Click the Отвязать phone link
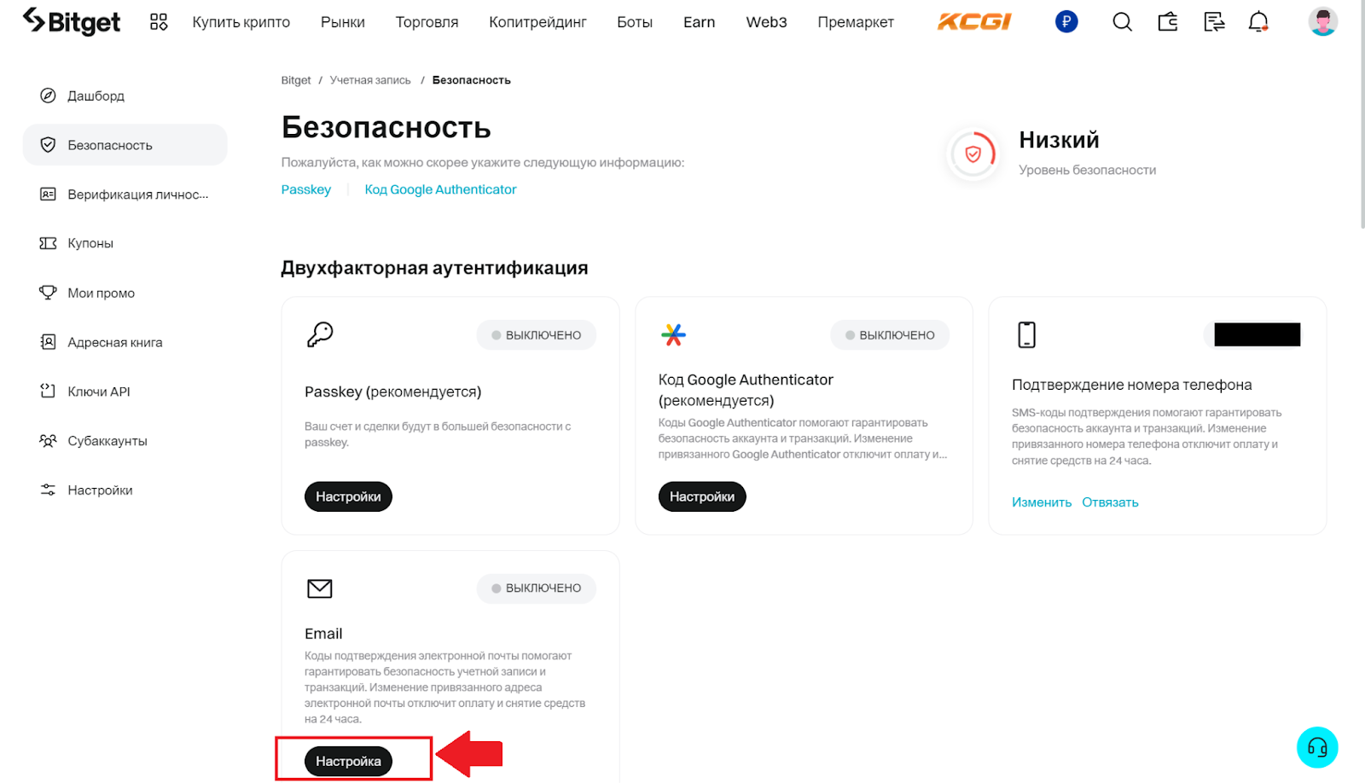 point(1110,502)
